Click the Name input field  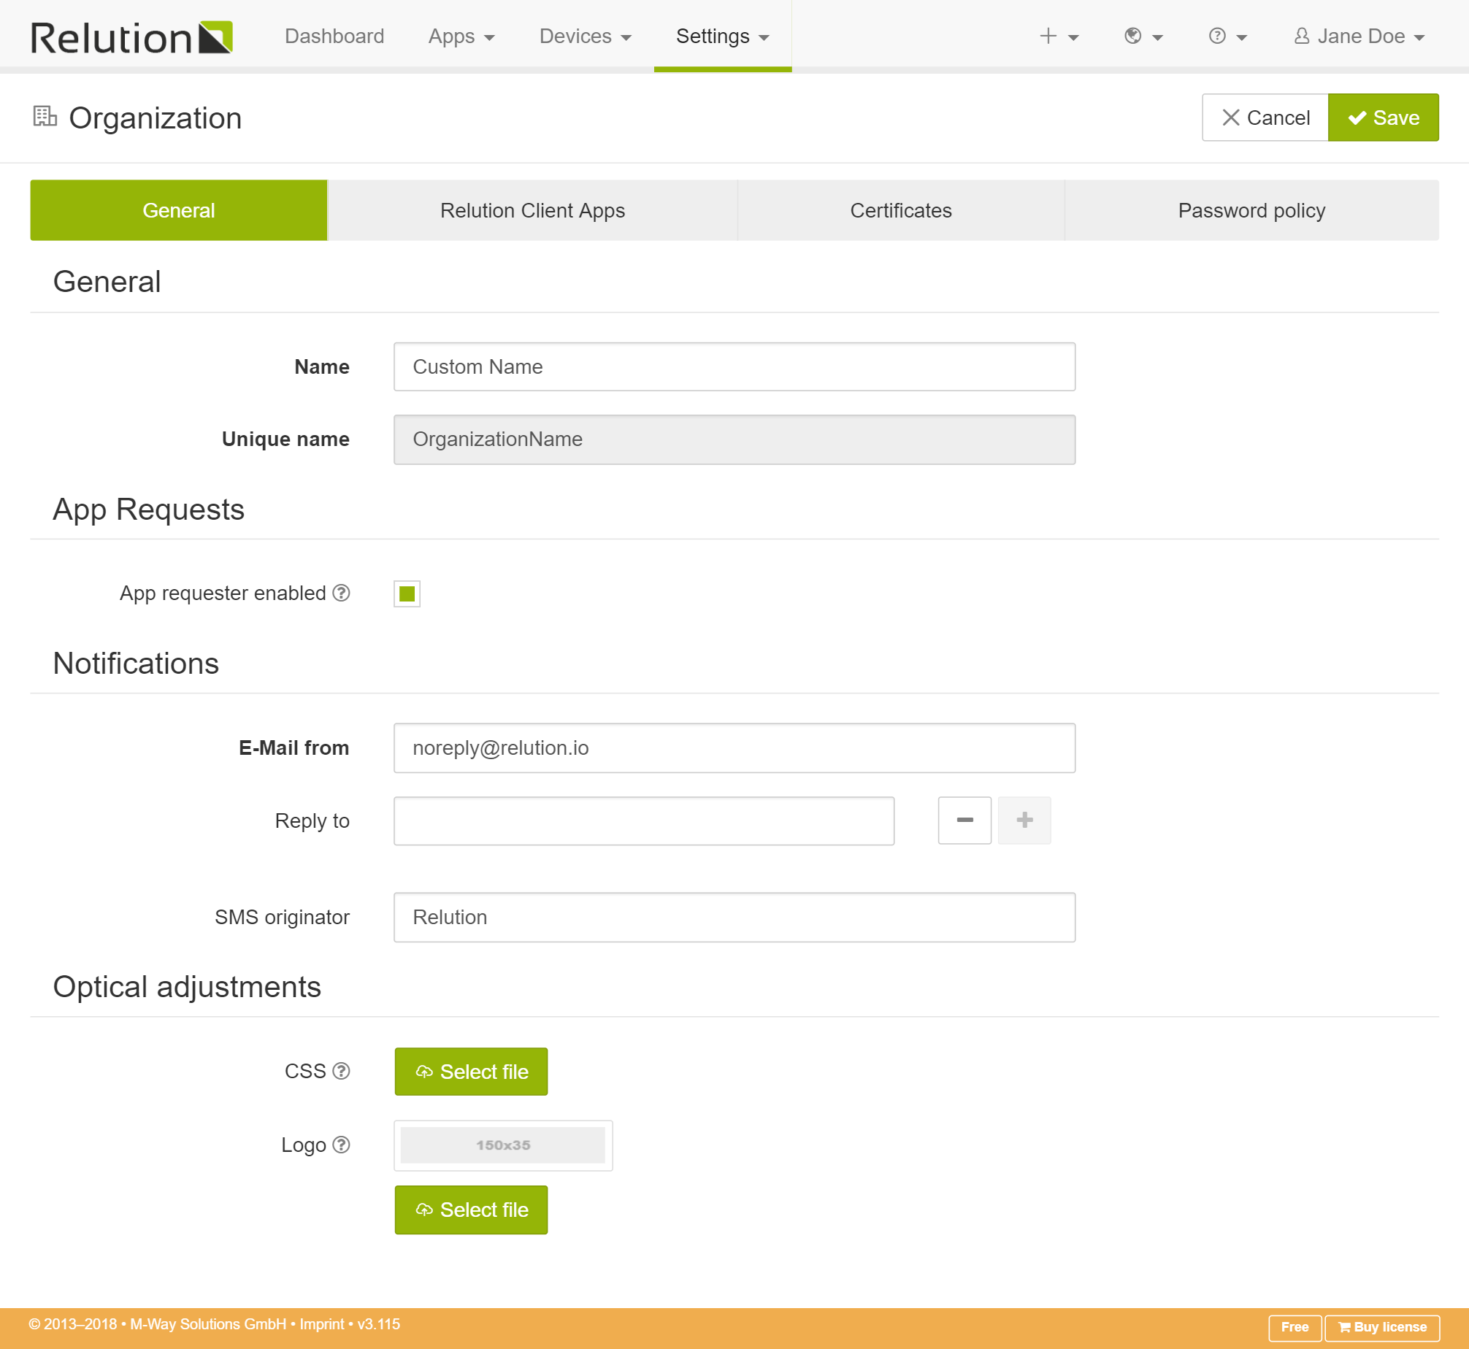point(734,366)
